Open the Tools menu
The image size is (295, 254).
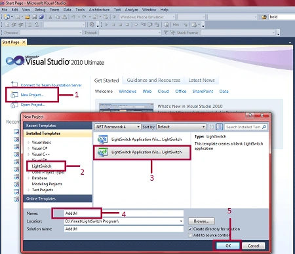coord(80,10)
